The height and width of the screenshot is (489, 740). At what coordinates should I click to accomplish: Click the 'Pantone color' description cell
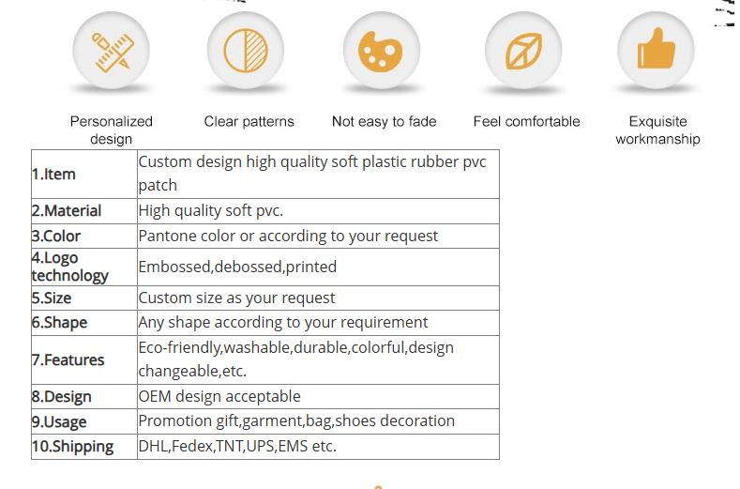318,237
